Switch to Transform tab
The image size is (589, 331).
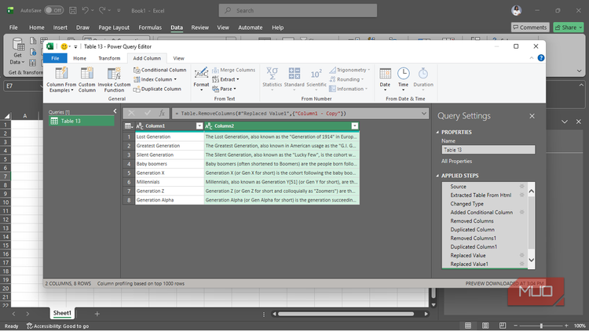(109, 58)
